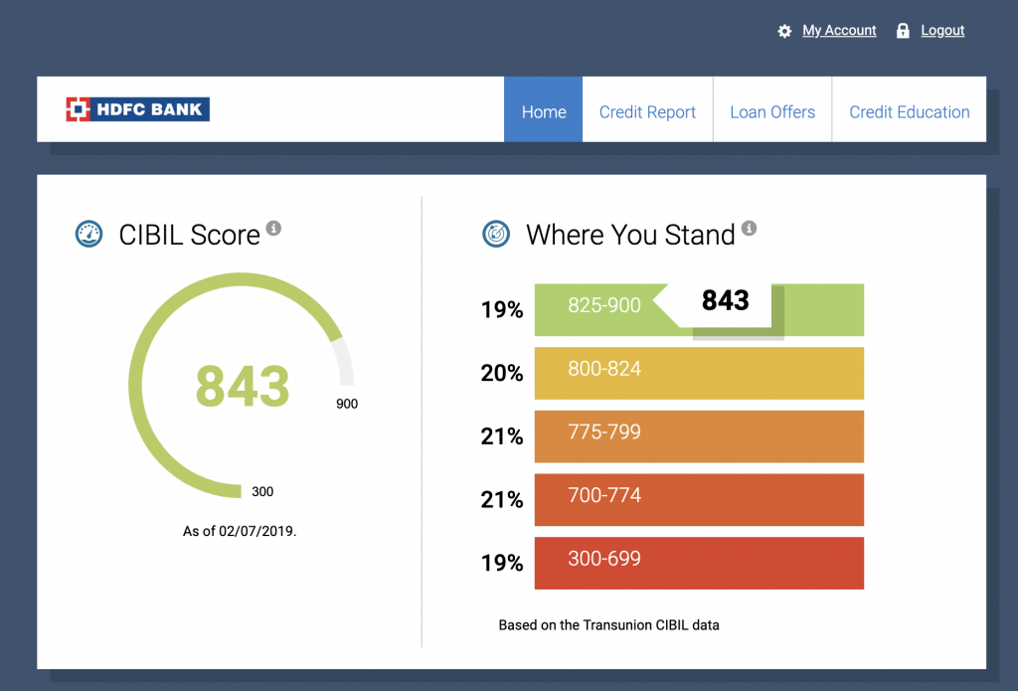Click the gear icon beside My Account
The width and height of the screenshot is (1018, 691).
784,31
